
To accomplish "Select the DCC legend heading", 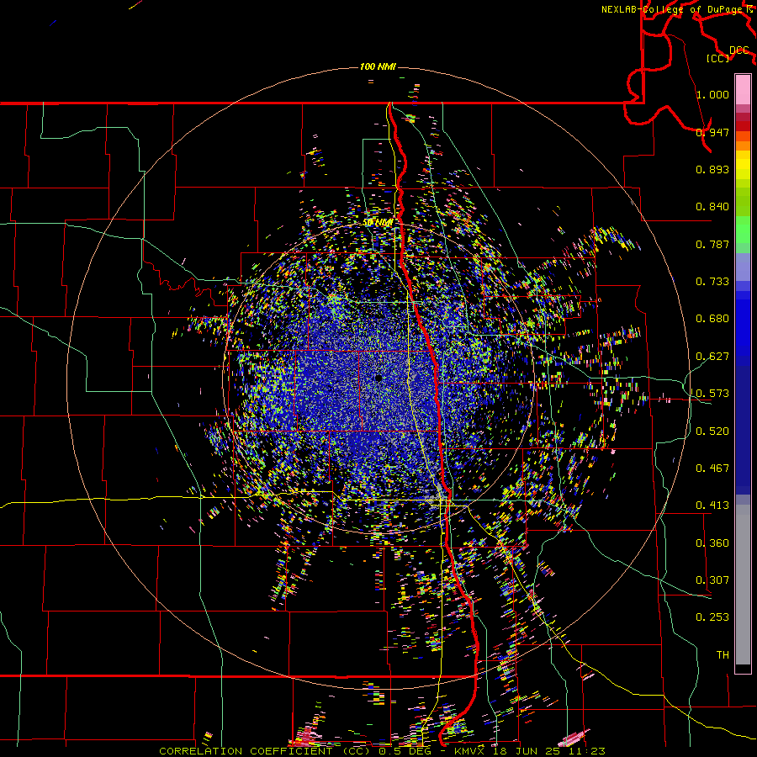I will pyautogui.click(x=738, y=50).
